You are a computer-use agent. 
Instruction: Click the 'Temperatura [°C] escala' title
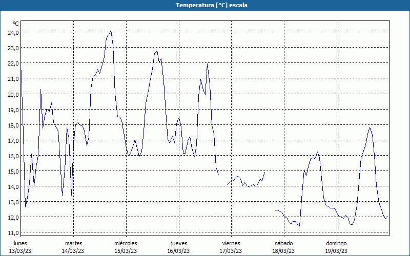(212, 5)
